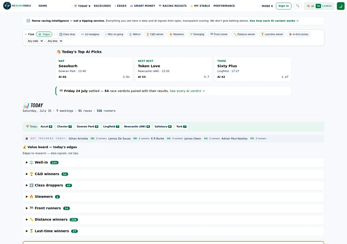Follow See how each AI variant works link

point(274,21)
